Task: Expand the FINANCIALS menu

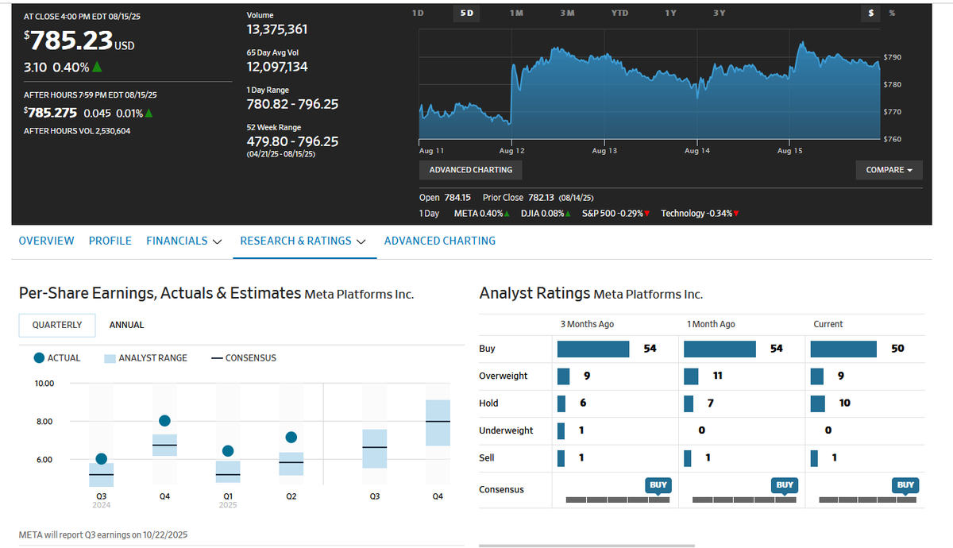Action: [x=183, y=241]
